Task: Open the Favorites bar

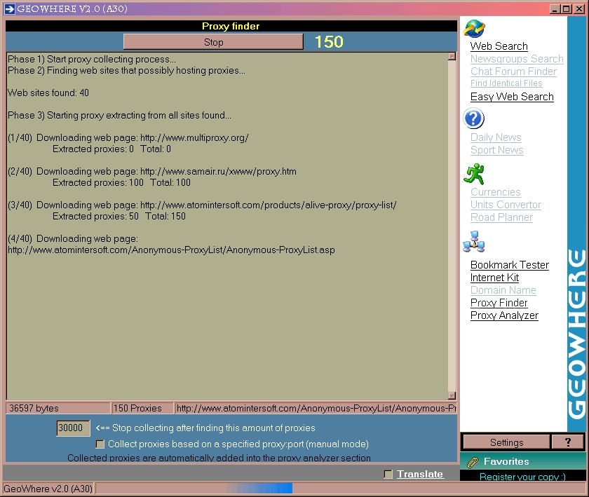Action: click(522, 461)
